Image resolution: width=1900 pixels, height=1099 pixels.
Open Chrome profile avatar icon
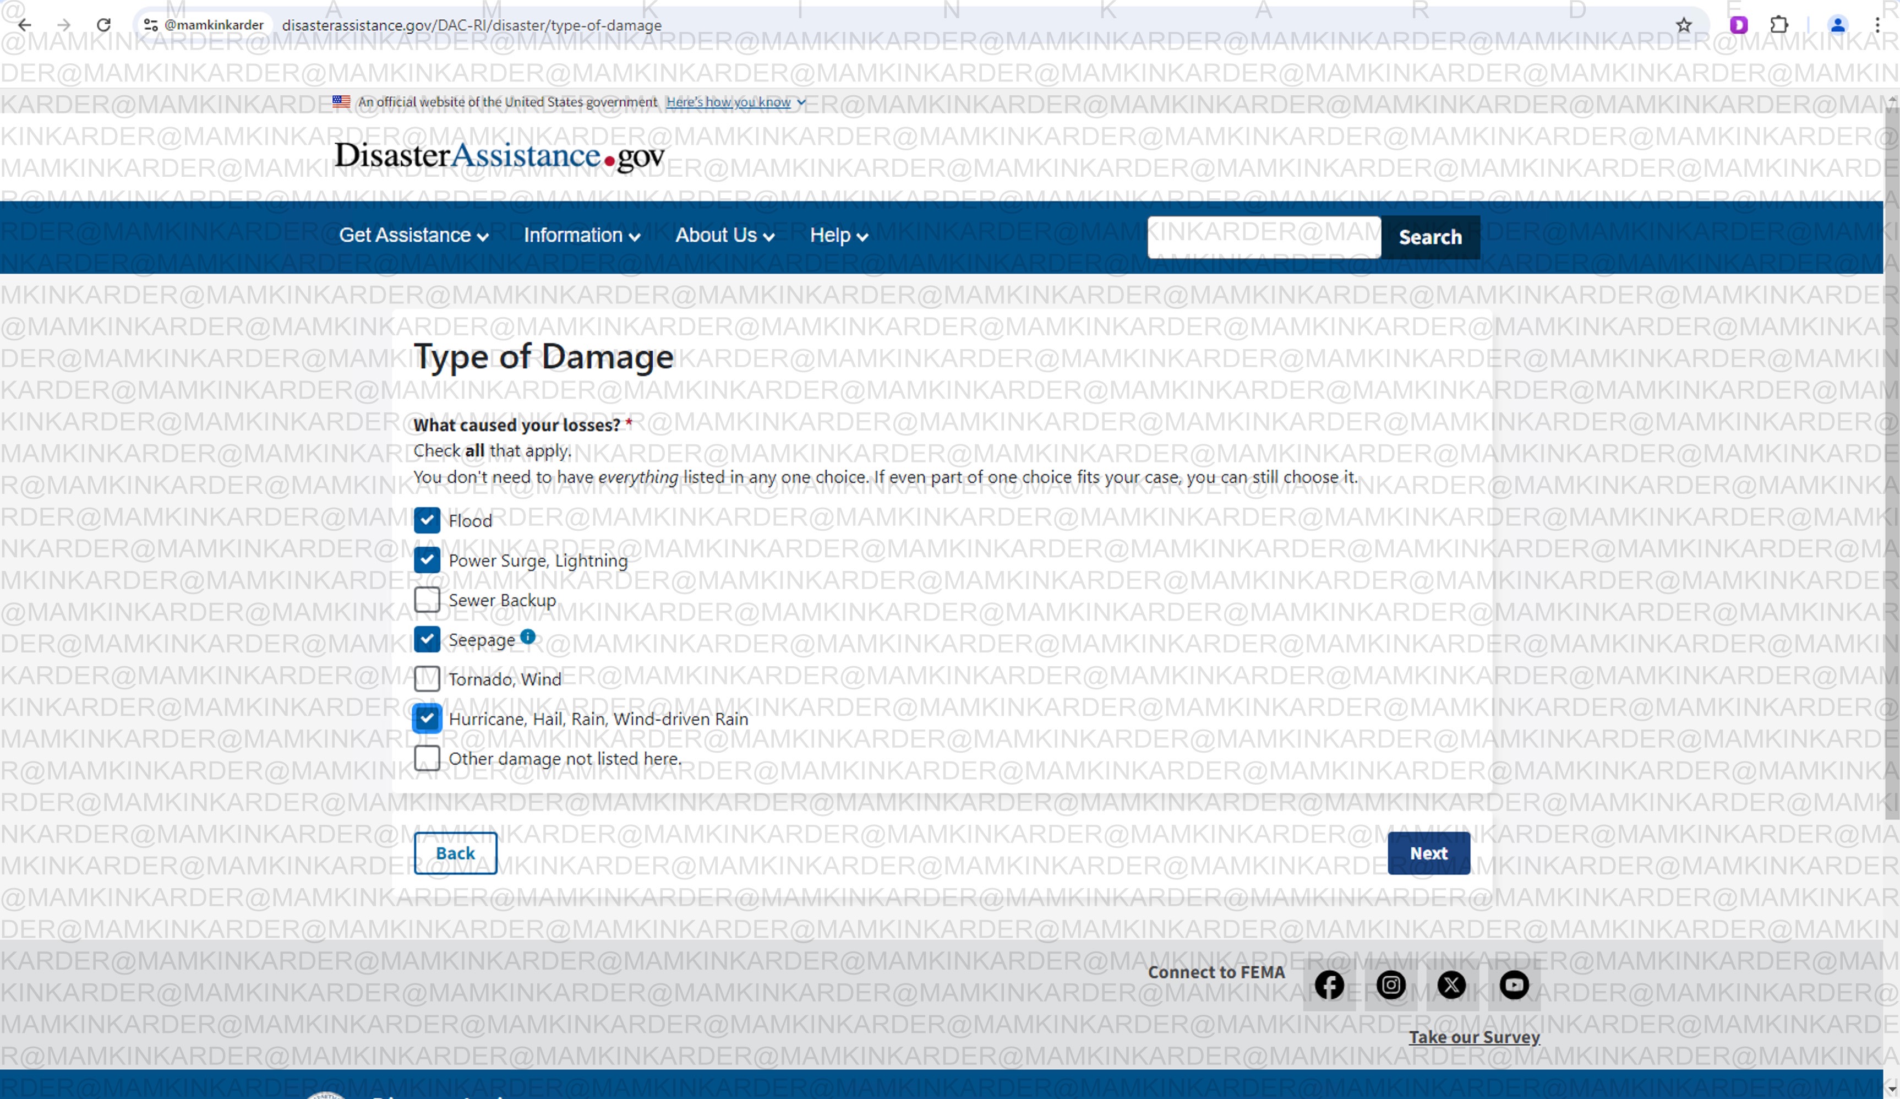tap(1837, 25)
